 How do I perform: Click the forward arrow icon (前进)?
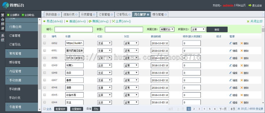pyautogui.click(x=67, y=21)
